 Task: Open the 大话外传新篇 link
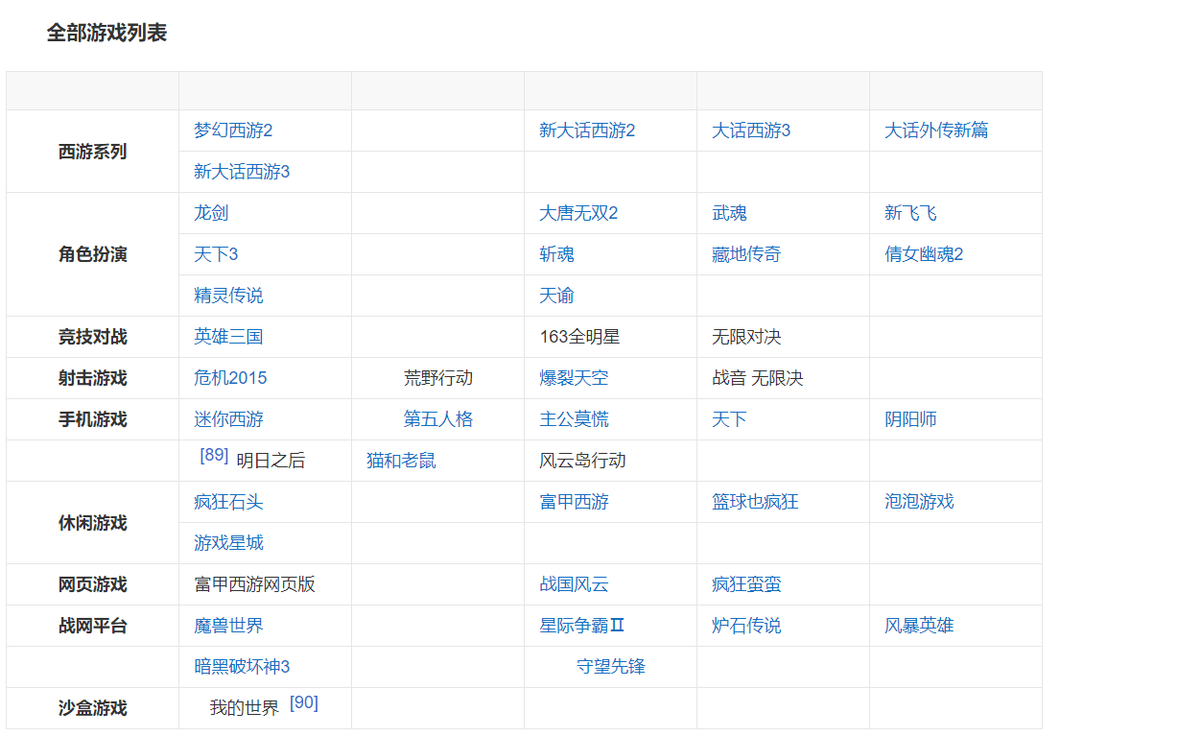click(x=936, y=131)
